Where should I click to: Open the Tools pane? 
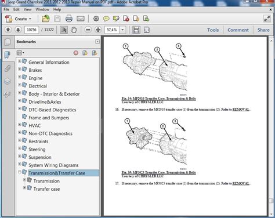[213, 30]
